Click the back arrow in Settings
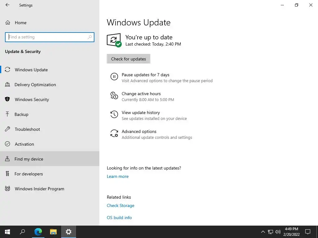Viewport: 318px width, 238px height. (x=7, y=5)
